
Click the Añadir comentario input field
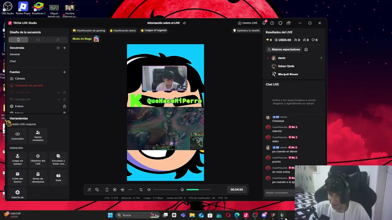[279, 193]
